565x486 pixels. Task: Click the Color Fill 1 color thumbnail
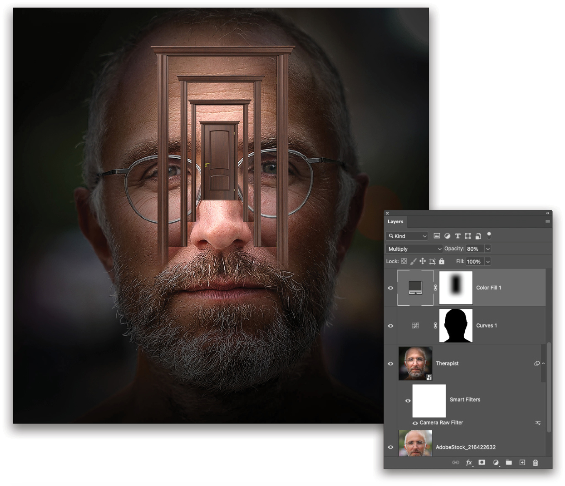pos(415,288)
